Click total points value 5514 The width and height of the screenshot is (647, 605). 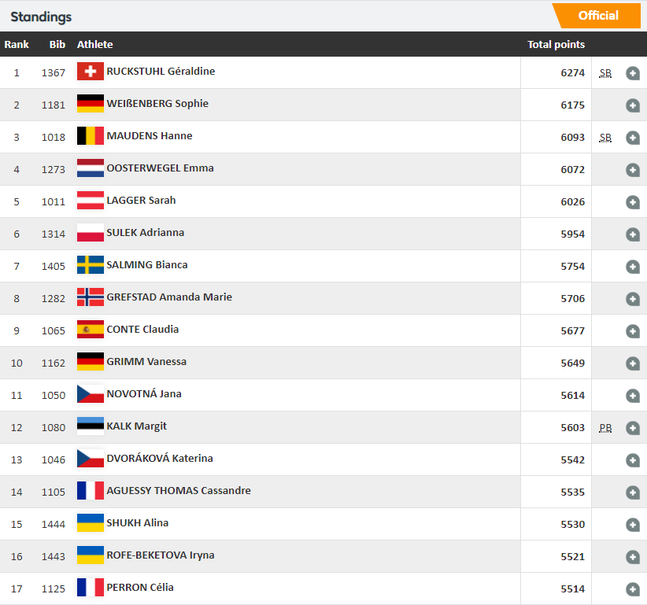point(572,589)
